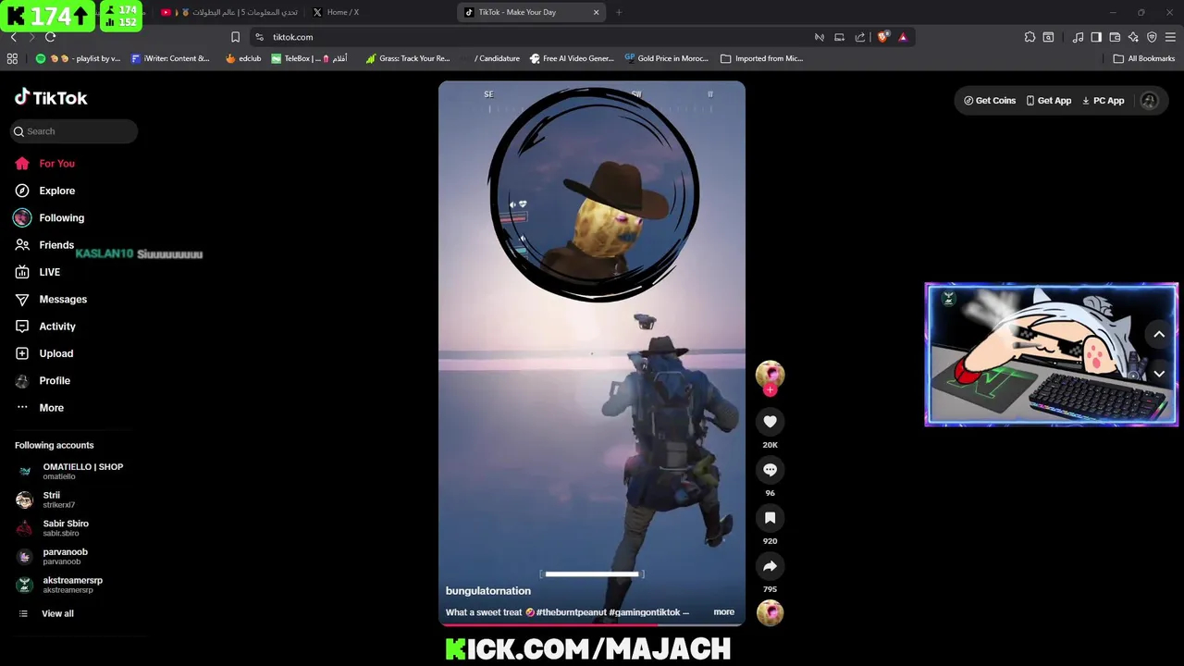Open the account avatar menu

pos(1149,101)
